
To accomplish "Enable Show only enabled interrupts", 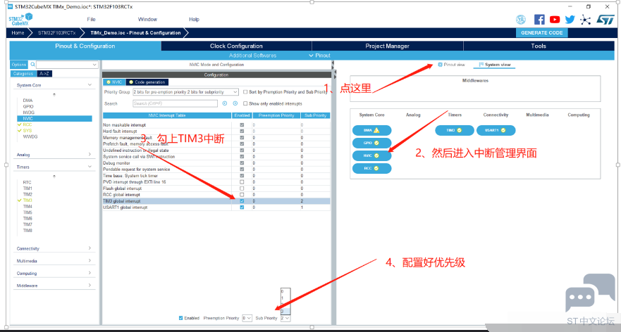I will pos(245,103).
